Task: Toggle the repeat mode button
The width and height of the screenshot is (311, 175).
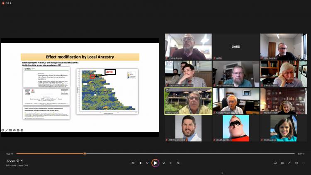Action: coord(178,163)
